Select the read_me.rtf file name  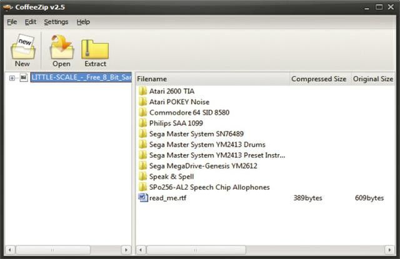click(x=167, y=198)
